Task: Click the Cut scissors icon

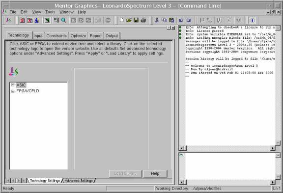Action: [157, 20]
